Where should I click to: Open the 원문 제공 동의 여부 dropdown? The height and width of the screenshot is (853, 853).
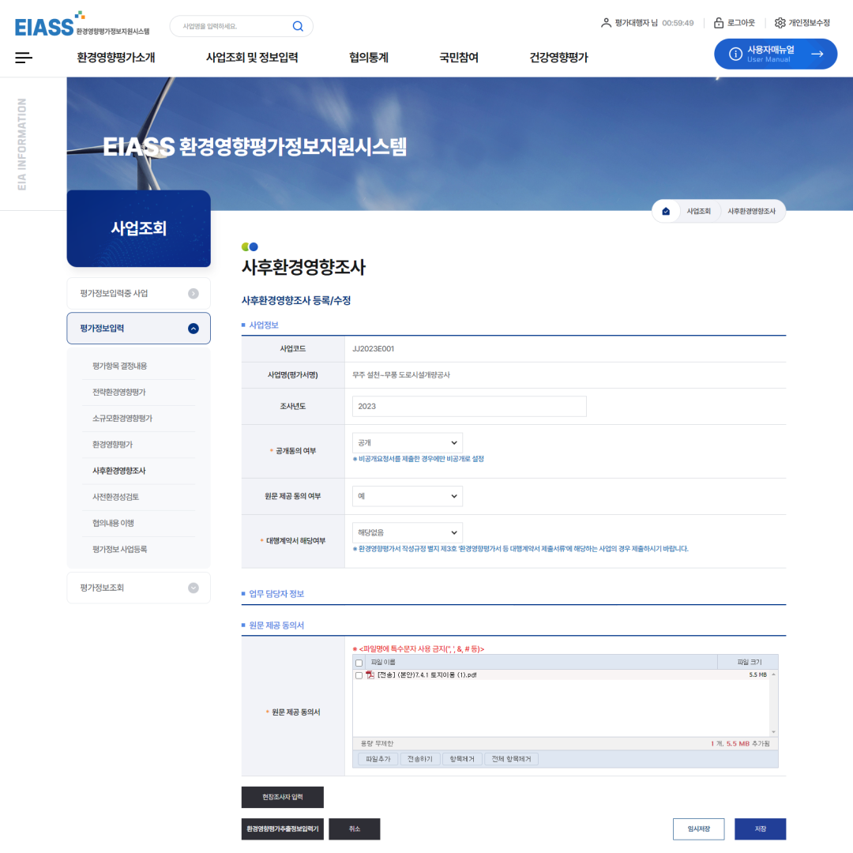[407, 496]
